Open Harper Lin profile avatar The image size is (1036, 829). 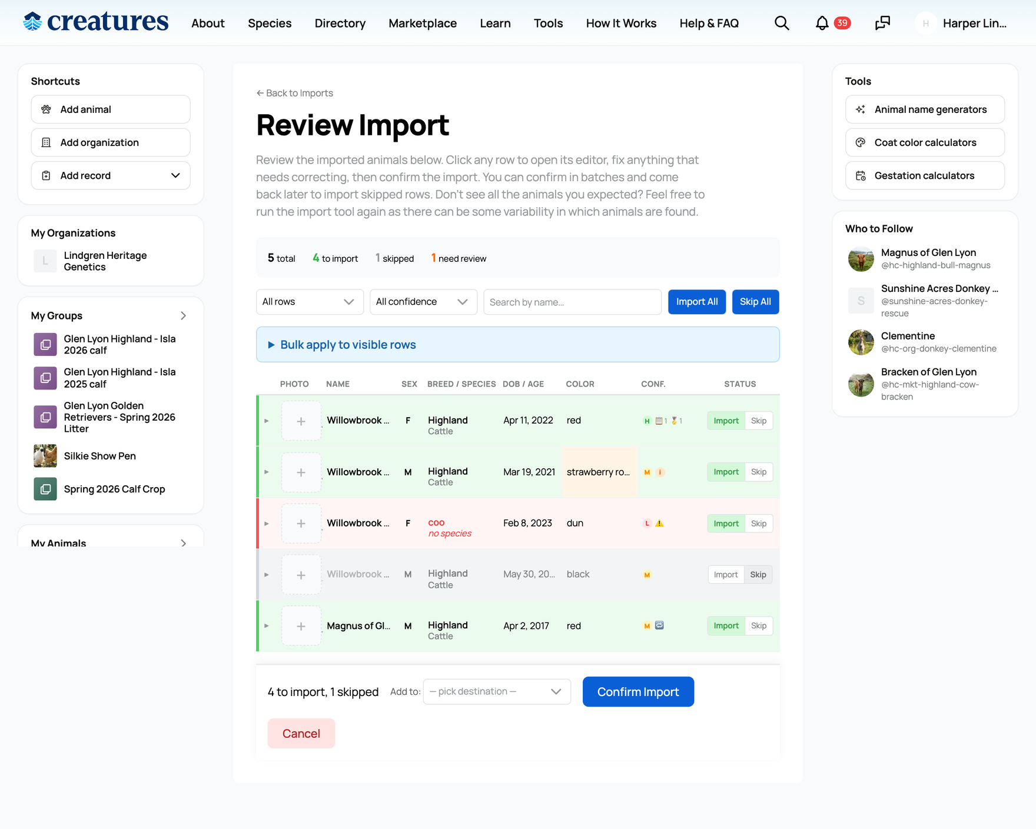point(925,23)
